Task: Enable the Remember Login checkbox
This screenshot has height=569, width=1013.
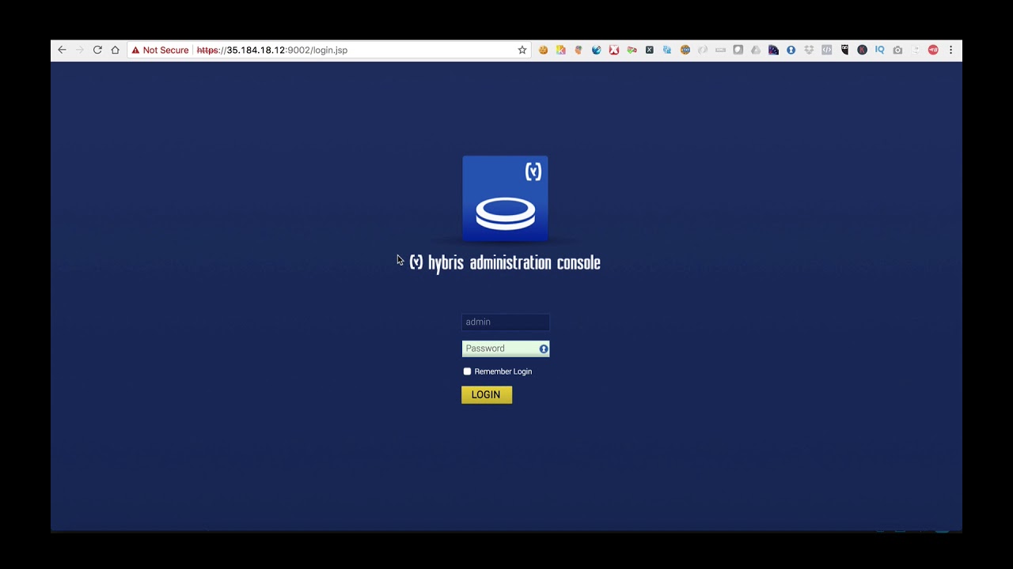Action: coord(467,371)
